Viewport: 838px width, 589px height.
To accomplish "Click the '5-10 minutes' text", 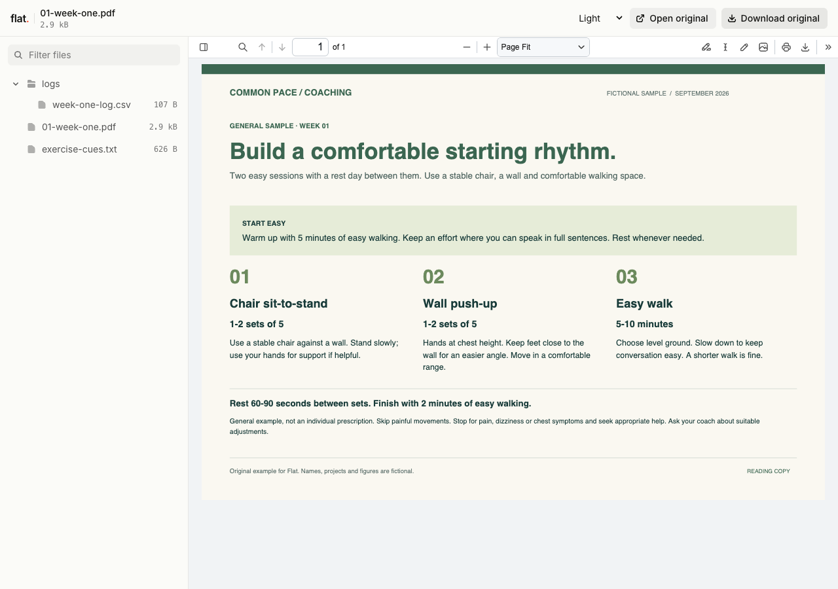I will pos(644,324).
